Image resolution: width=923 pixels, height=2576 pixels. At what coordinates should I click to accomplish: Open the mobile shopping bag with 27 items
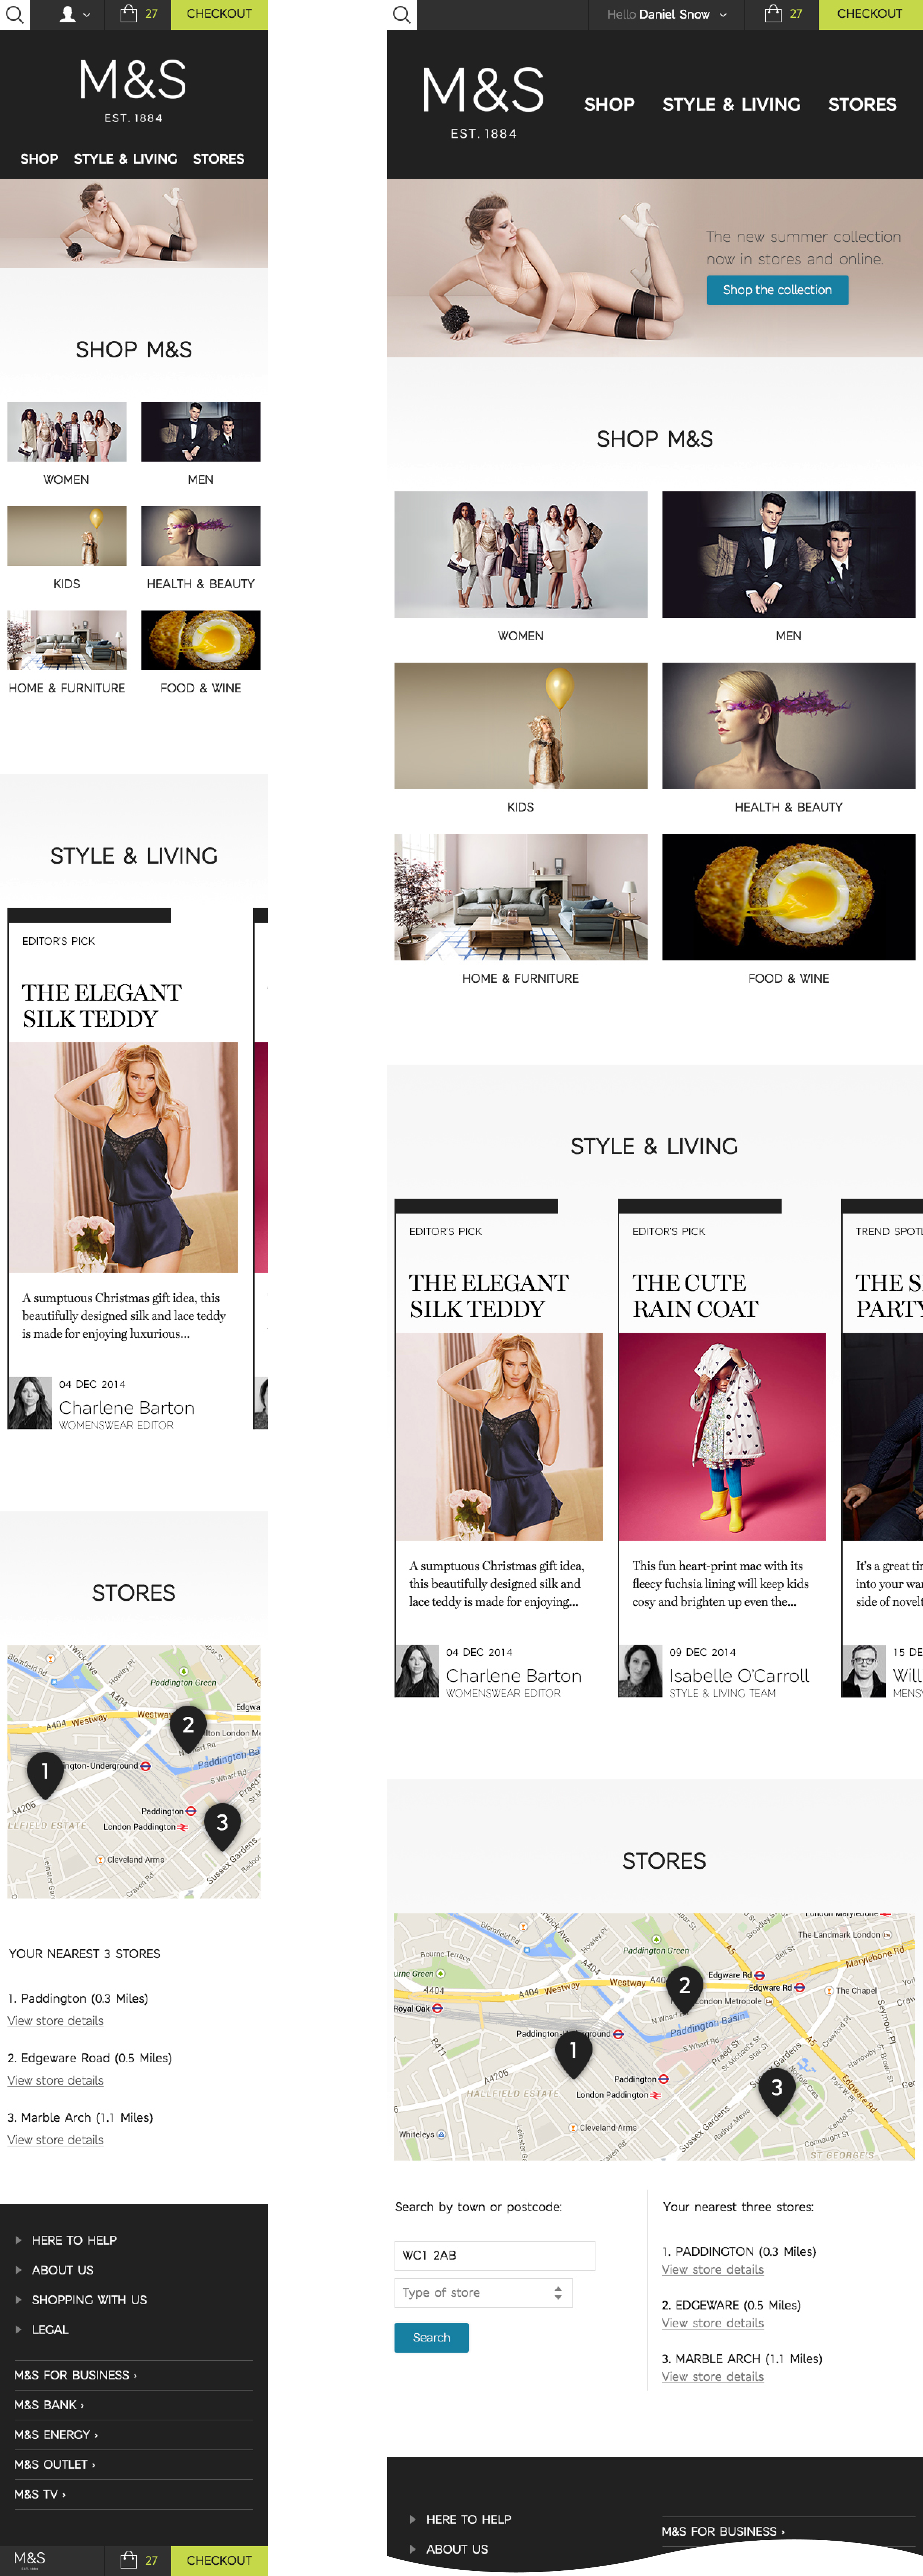pyautogui.click(x=139, y=14)
